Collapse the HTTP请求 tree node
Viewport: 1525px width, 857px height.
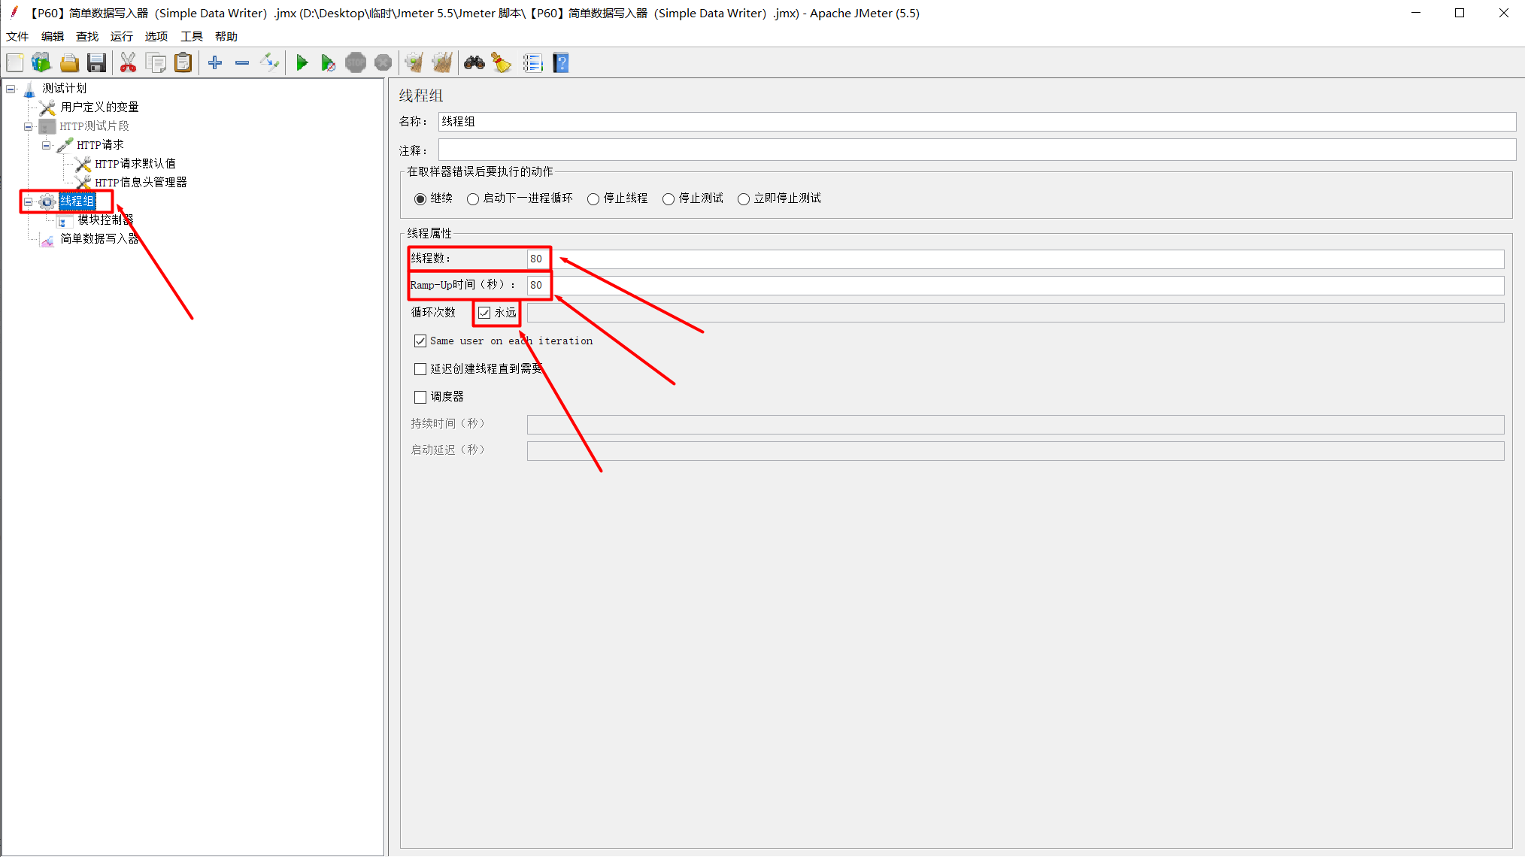46,145
